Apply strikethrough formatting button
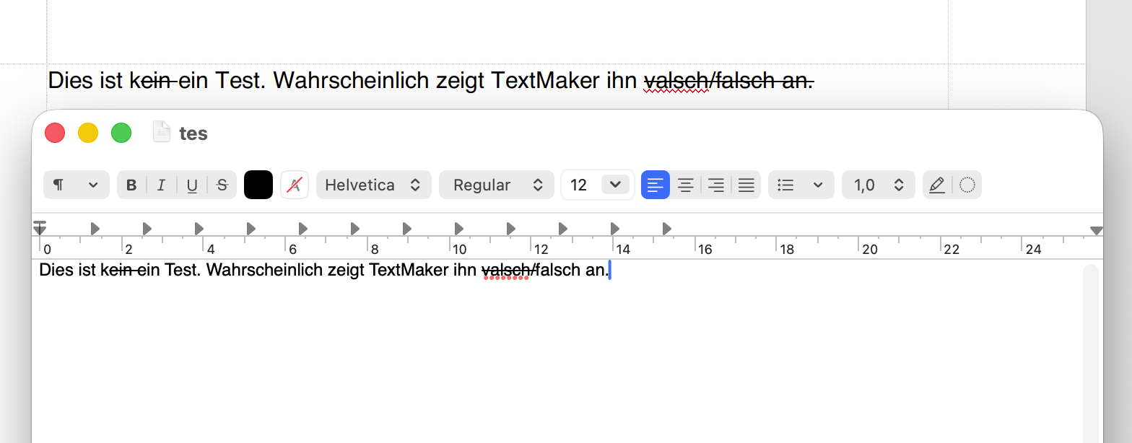Image resolution: width=1132 pixels, height=443 pixels. tap(222, 185)
